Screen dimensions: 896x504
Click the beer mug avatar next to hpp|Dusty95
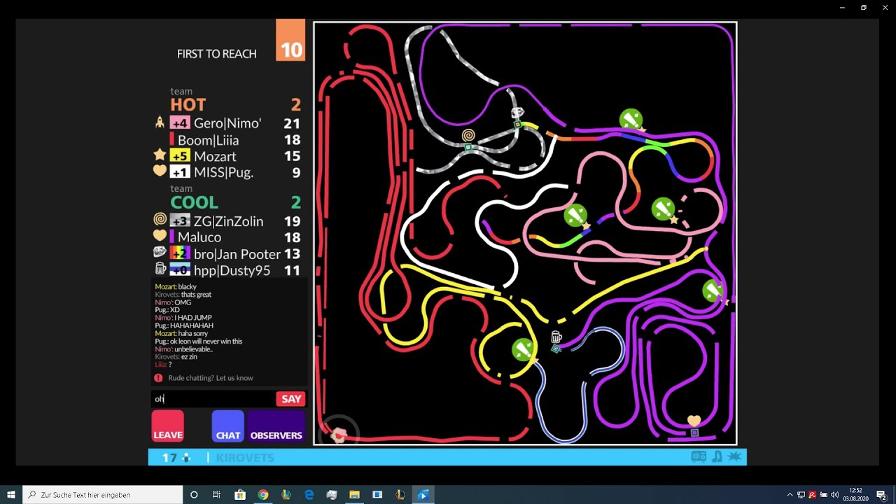coord(160,269)
